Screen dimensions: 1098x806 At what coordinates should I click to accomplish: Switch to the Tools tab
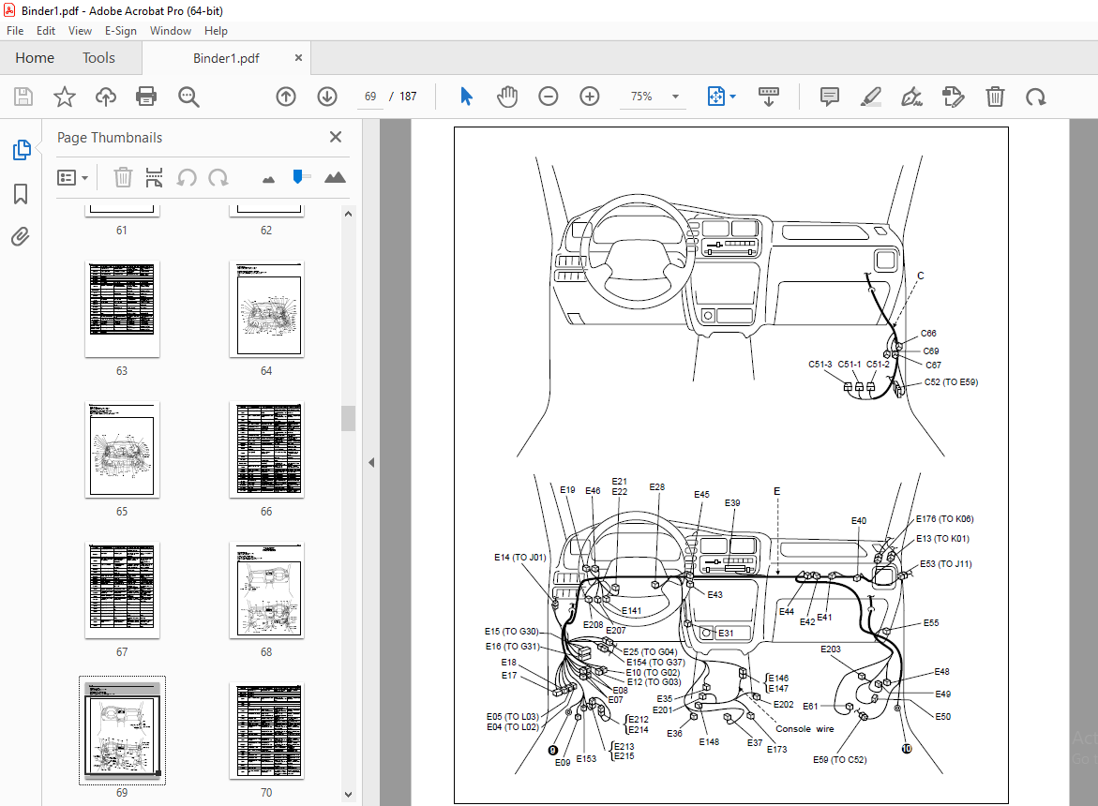pos(98,58)
